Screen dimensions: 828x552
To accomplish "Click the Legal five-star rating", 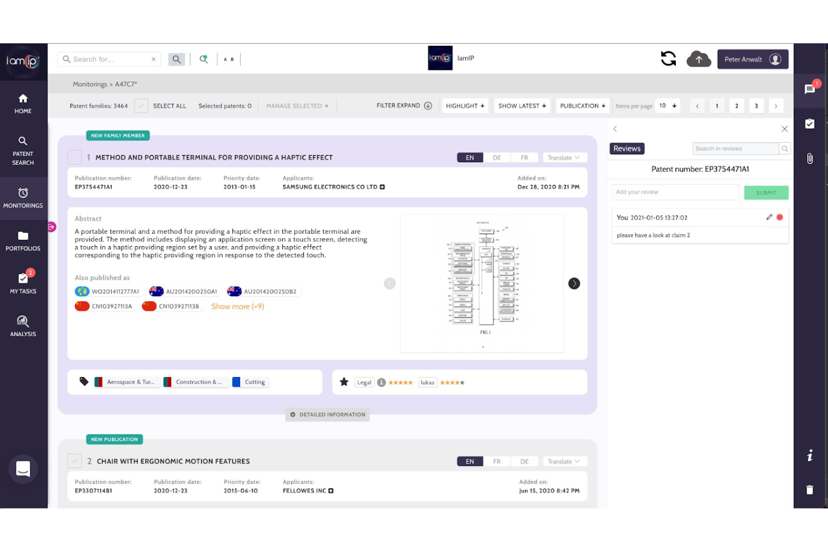I will [x=401, y=383].
